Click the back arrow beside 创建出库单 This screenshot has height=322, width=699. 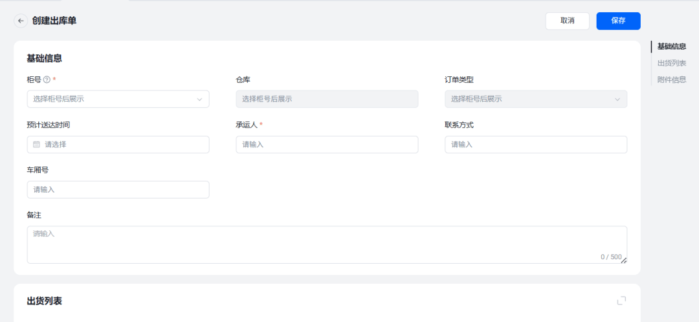tap(21, 21)
